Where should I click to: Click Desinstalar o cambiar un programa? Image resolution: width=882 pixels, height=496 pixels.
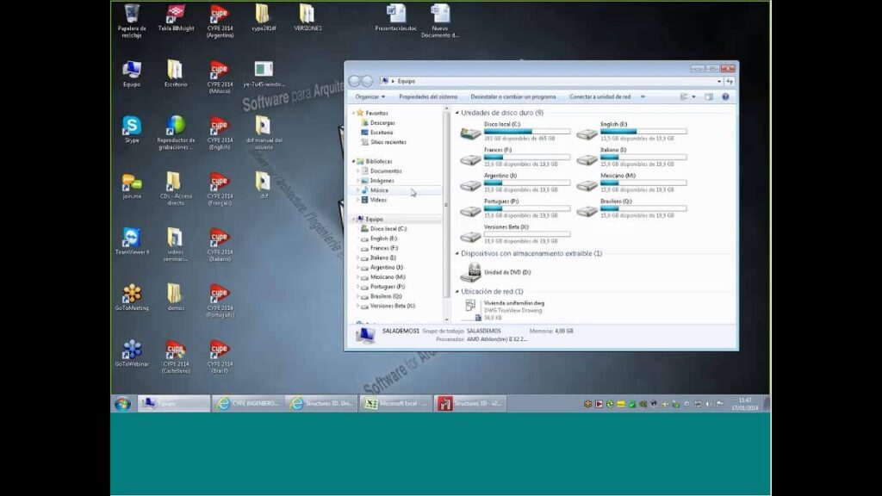coord(513,97)
